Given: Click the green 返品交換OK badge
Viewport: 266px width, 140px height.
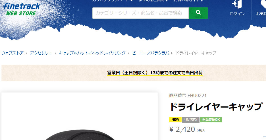Looking at the screenshot, I should 211,120.
